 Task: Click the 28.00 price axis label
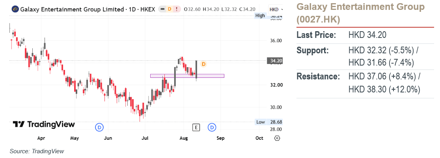276,129
